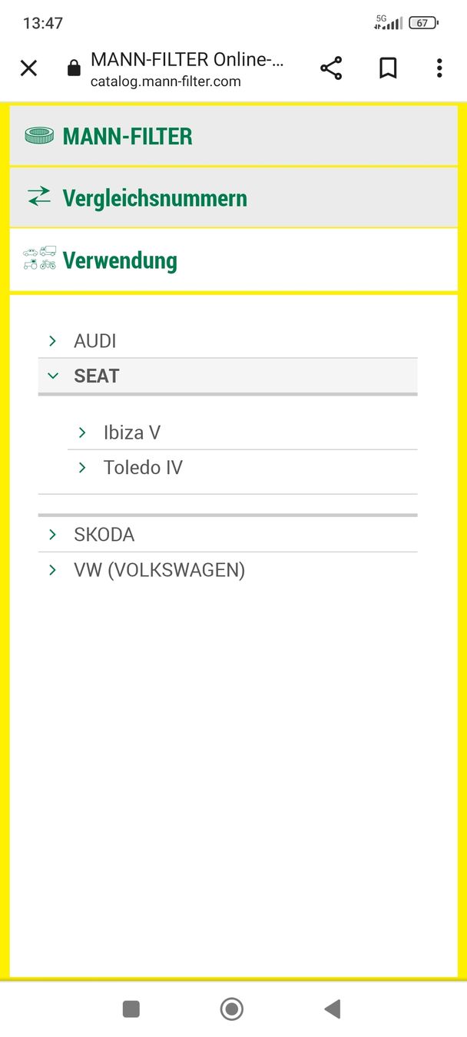Bookmark this catalog page
Image resolution: width=467 pixels, height=1037 pixels.
[388, 68]
